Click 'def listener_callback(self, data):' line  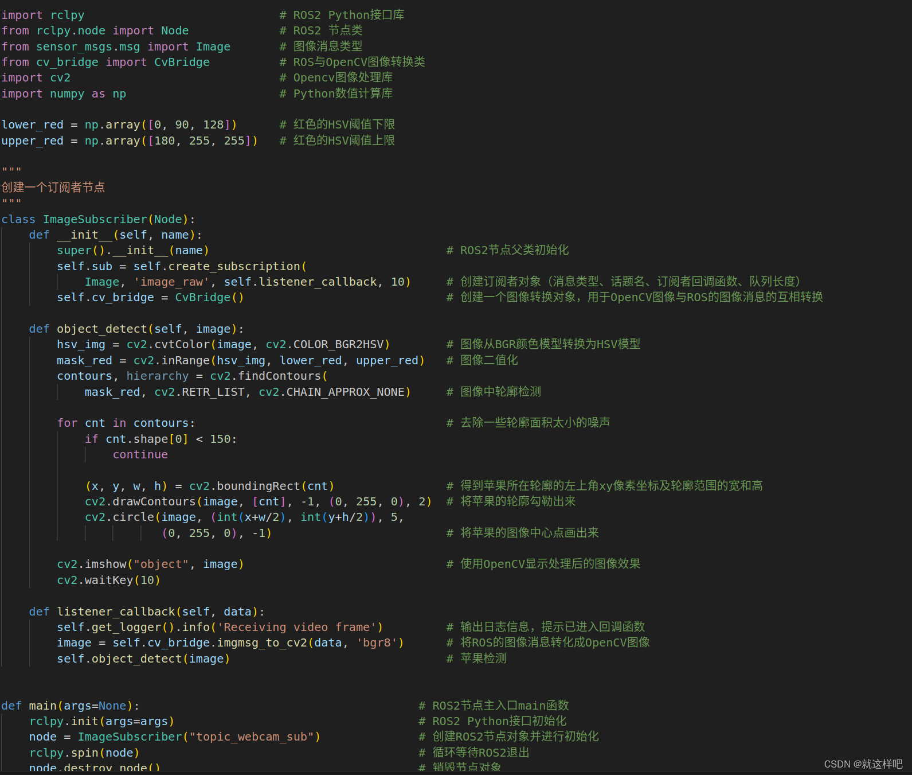147,612
